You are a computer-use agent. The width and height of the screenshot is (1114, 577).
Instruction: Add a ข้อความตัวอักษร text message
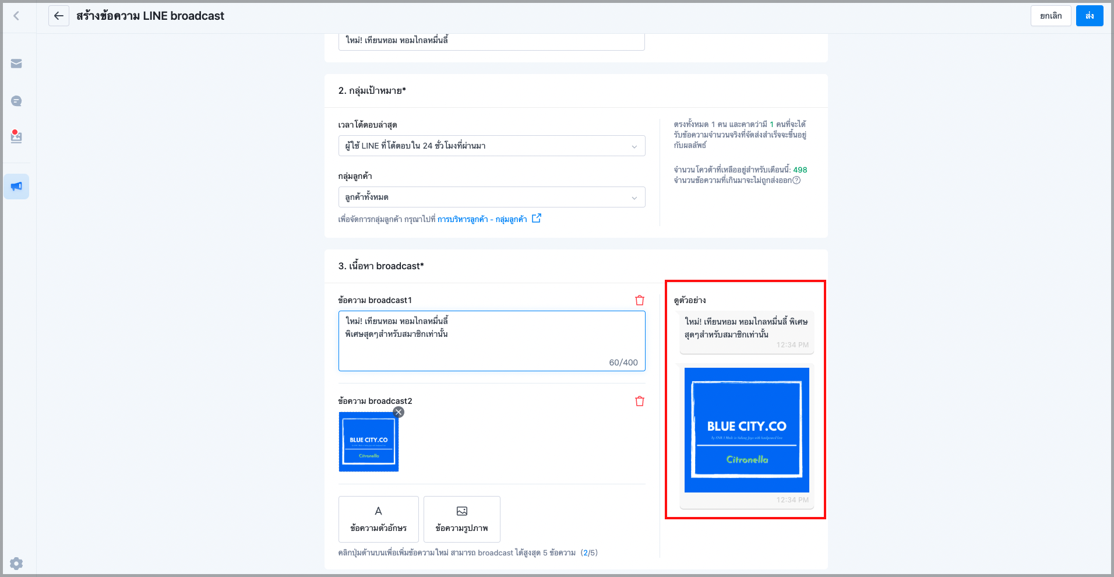379,519
